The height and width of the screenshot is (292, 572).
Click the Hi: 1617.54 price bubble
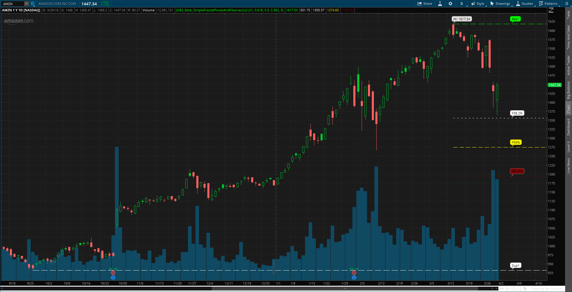click(x=462, y=19)
